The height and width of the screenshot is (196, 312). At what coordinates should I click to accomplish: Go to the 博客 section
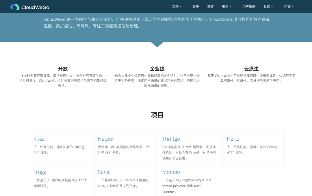(210, 7)
